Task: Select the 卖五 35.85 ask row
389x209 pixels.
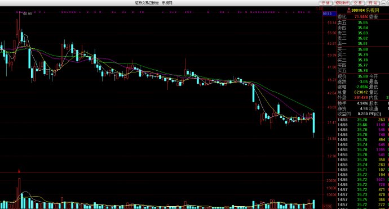Action: point(363,22)
